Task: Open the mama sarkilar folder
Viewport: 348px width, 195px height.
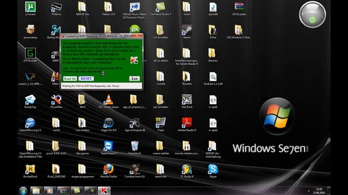Action: (161, 147)
